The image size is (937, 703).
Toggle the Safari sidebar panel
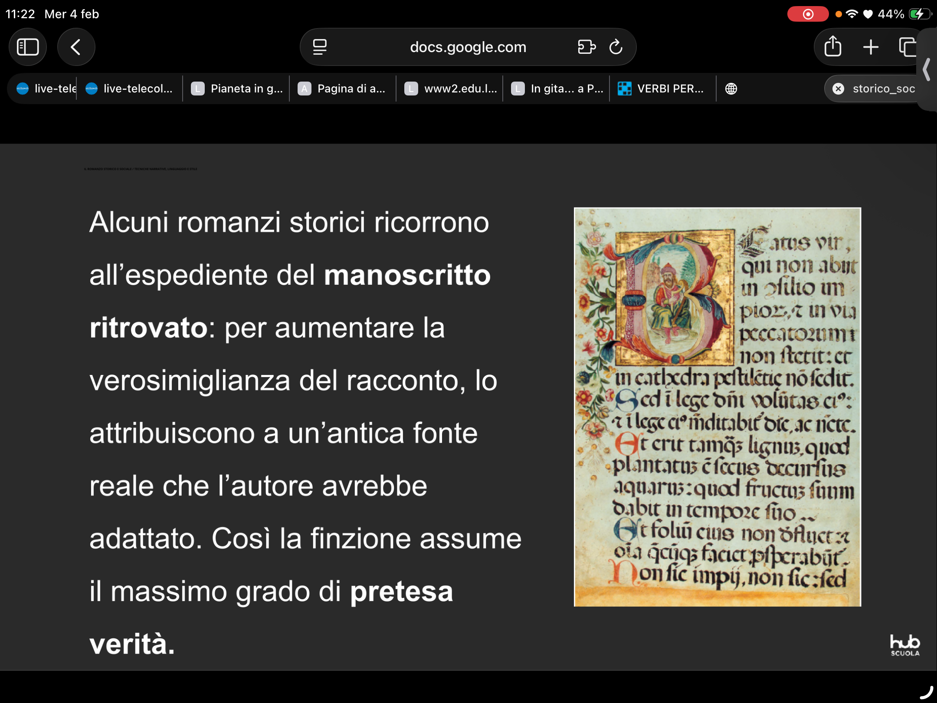(x=28, y=47)
